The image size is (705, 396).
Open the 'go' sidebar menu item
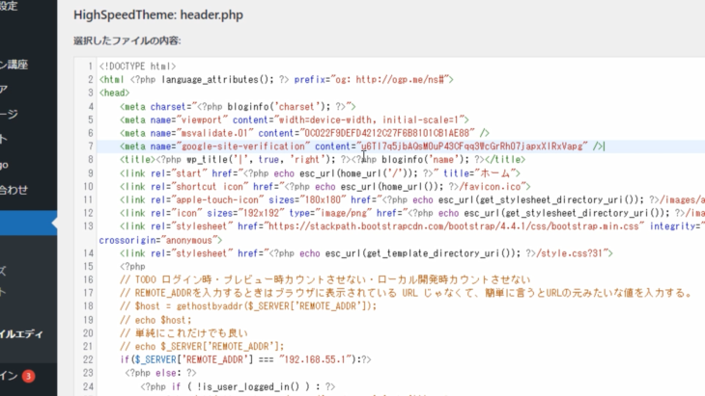(x=5, y=165)
